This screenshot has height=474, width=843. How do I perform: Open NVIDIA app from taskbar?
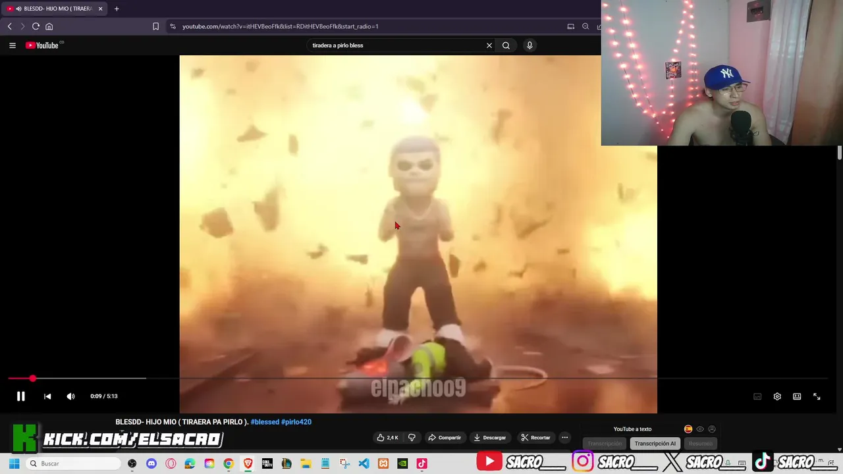coord(402,463)
